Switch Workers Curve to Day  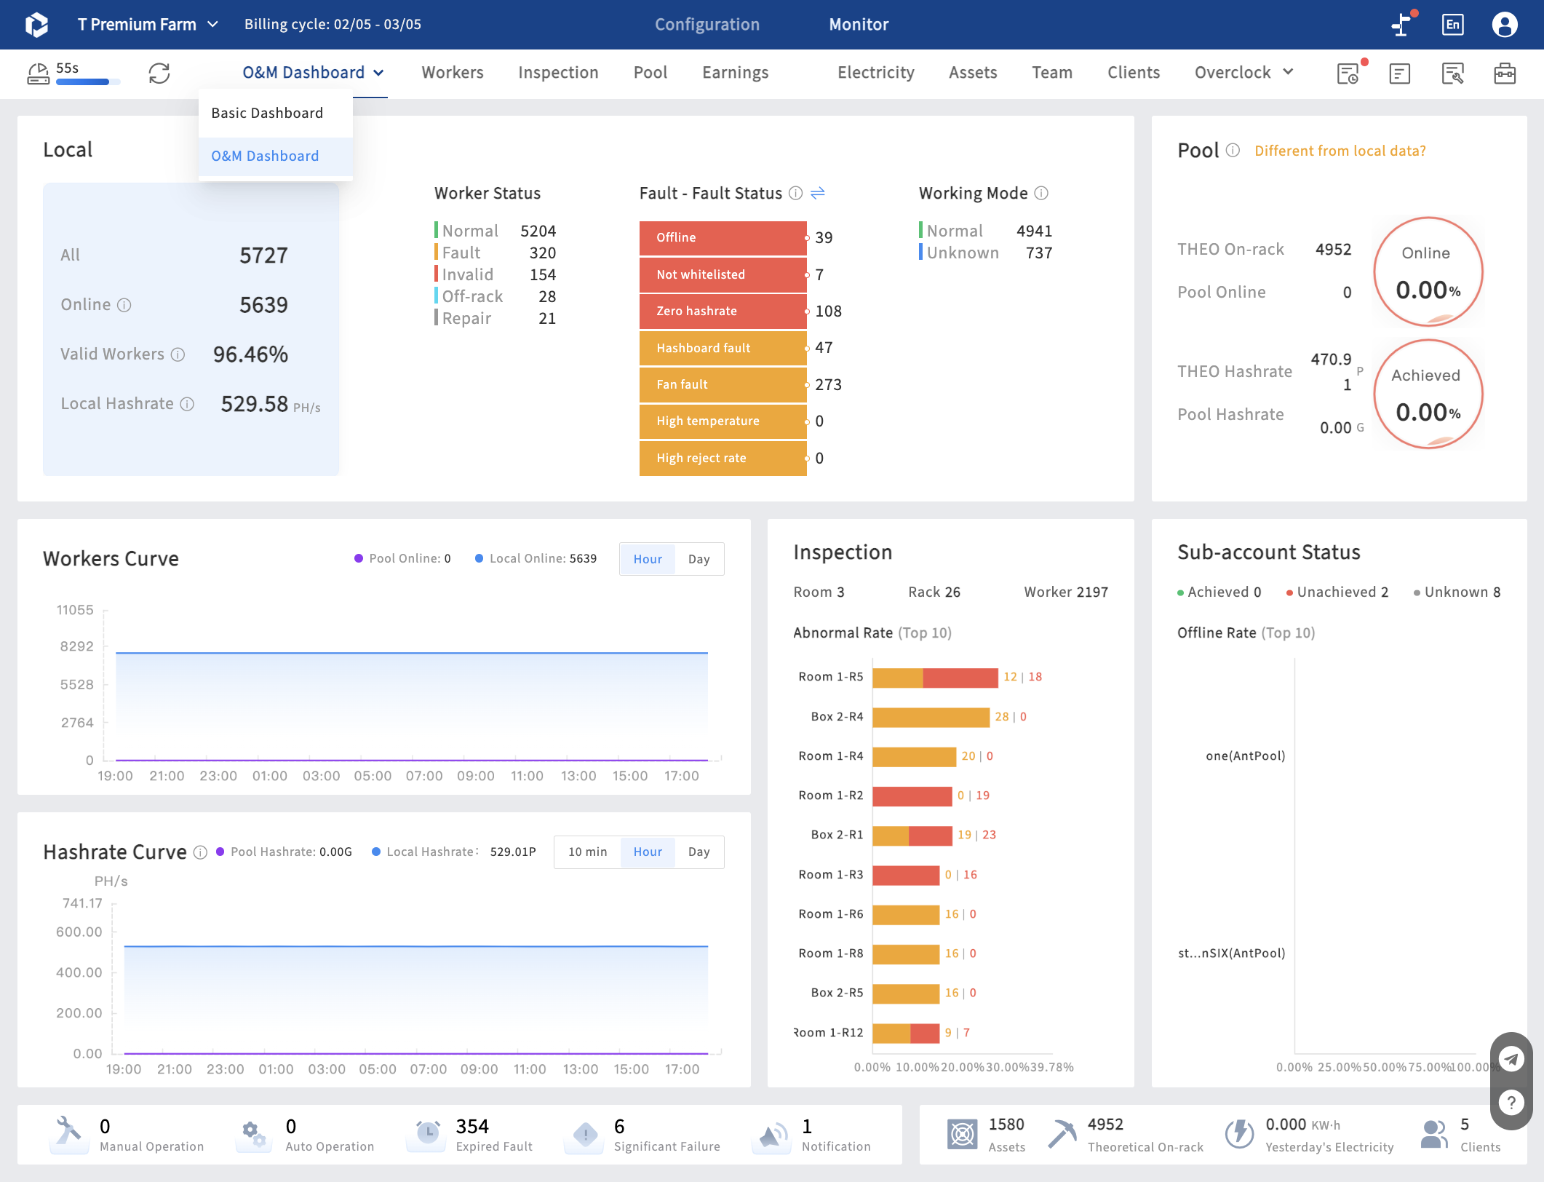click(699, 559)
